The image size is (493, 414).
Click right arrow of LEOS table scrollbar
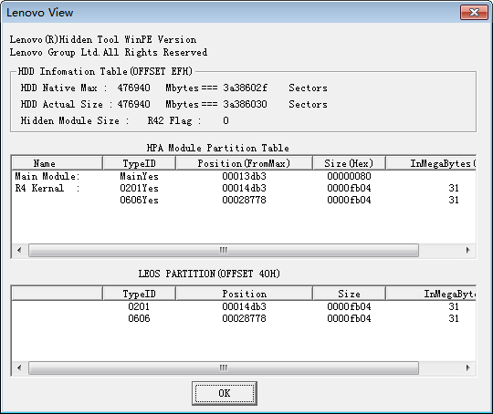[467, 367]
